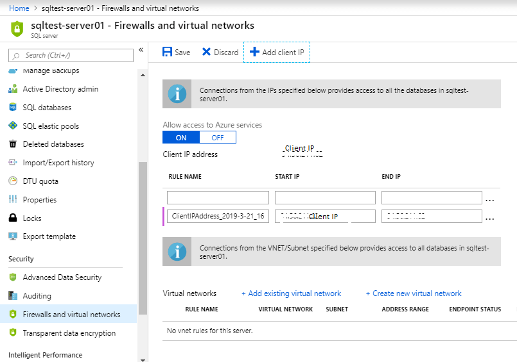Click the Transparent data encryption shield icon
The width and height of the screenshot is (517, 362).
(13, 333)
